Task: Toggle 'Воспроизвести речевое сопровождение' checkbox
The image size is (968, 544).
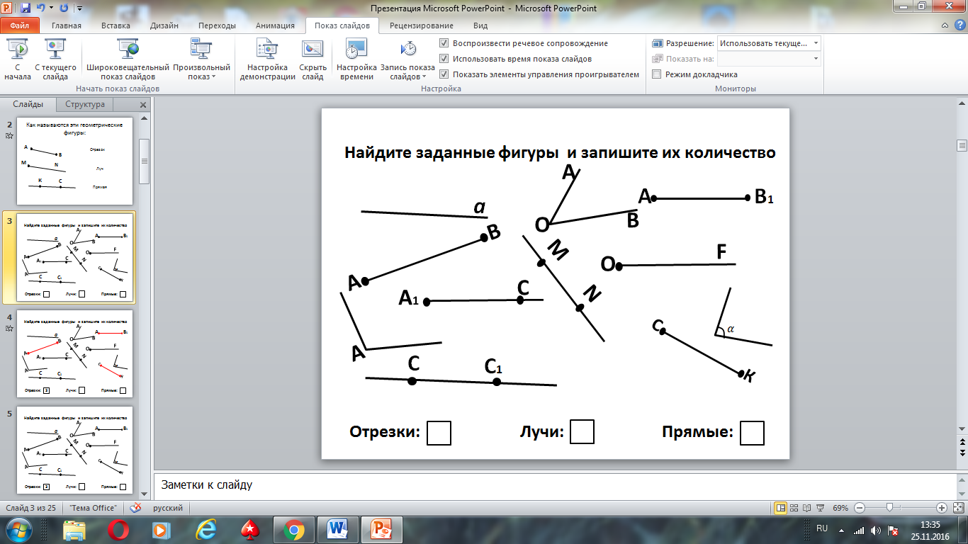Action: [444, 43]
